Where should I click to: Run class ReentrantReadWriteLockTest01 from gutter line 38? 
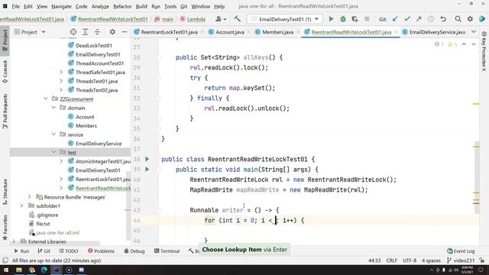click(147, 159)
